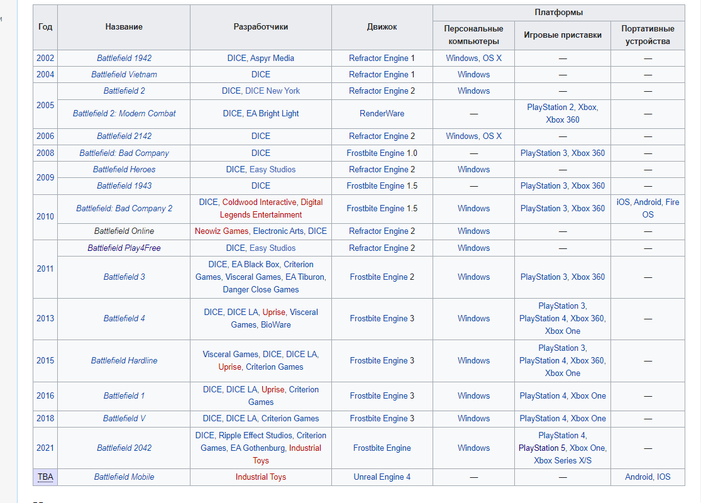The width and height of the screenshot is (701, 503).
Task: Follow the EA Black Box link
Action: [x=255, y=265]
